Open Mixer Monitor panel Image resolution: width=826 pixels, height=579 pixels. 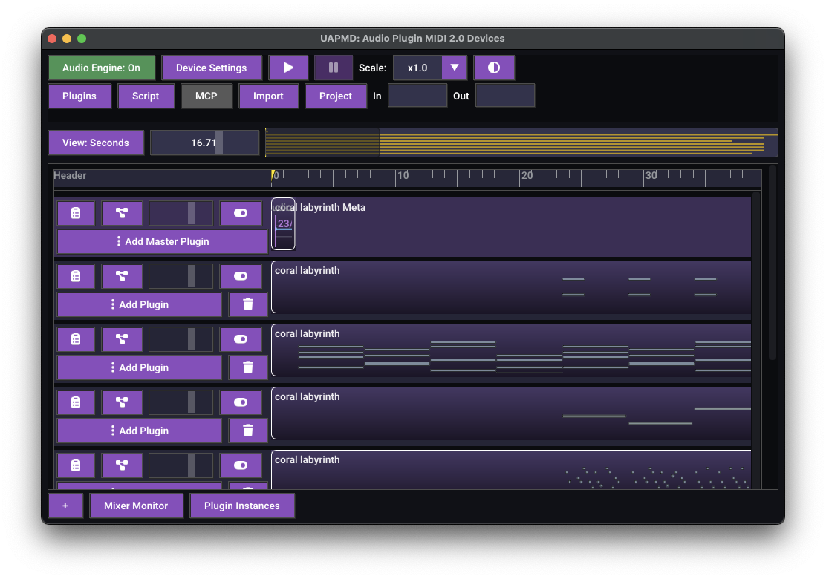pyautogui.click(x=136, y=506)
